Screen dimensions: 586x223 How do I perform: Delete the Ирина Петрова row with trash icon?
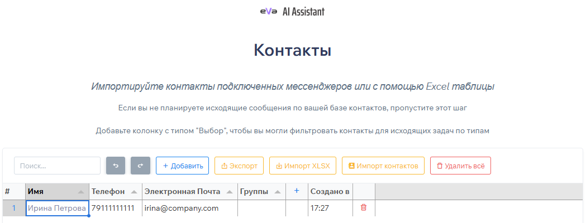(x=364, y=208)
